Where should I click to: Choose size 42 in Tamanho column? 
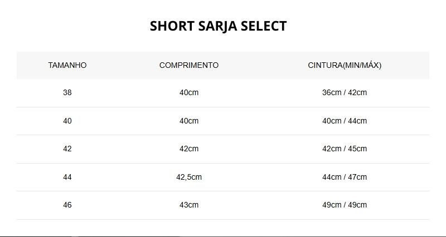pos(67,149)
